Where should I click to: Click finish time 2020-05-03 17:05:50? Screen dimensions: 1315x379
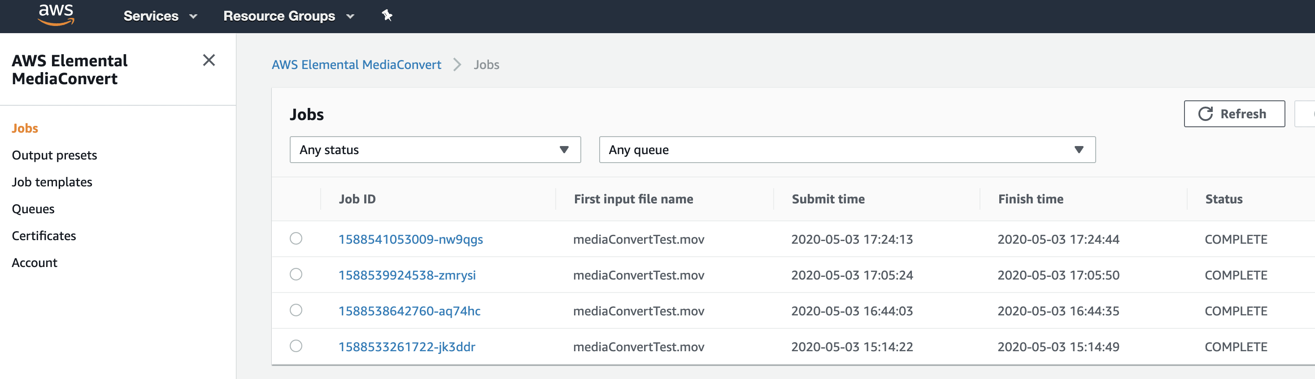click(1058, 275)
